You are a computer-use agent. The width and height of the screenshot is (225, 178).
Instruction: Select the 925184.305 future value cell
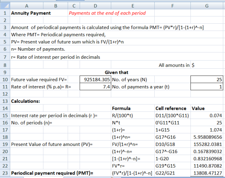tap(96, 80)
